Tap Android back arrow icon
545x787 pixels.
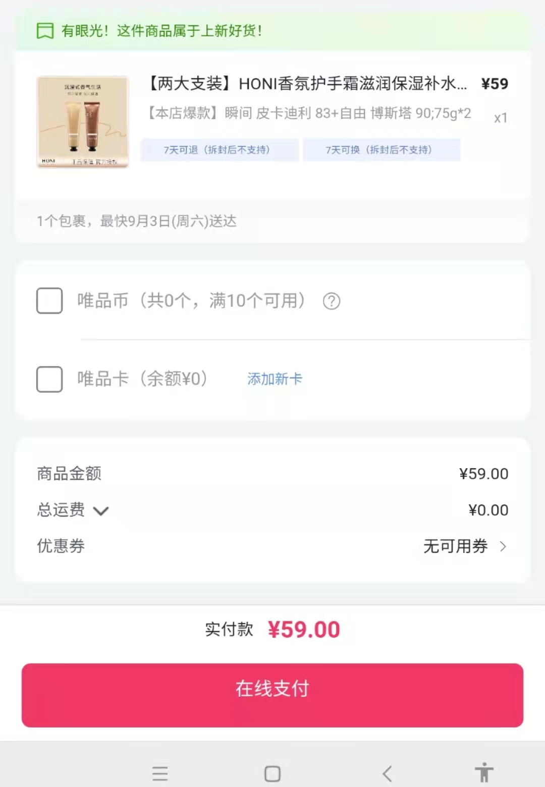click(x=387, y=773)
